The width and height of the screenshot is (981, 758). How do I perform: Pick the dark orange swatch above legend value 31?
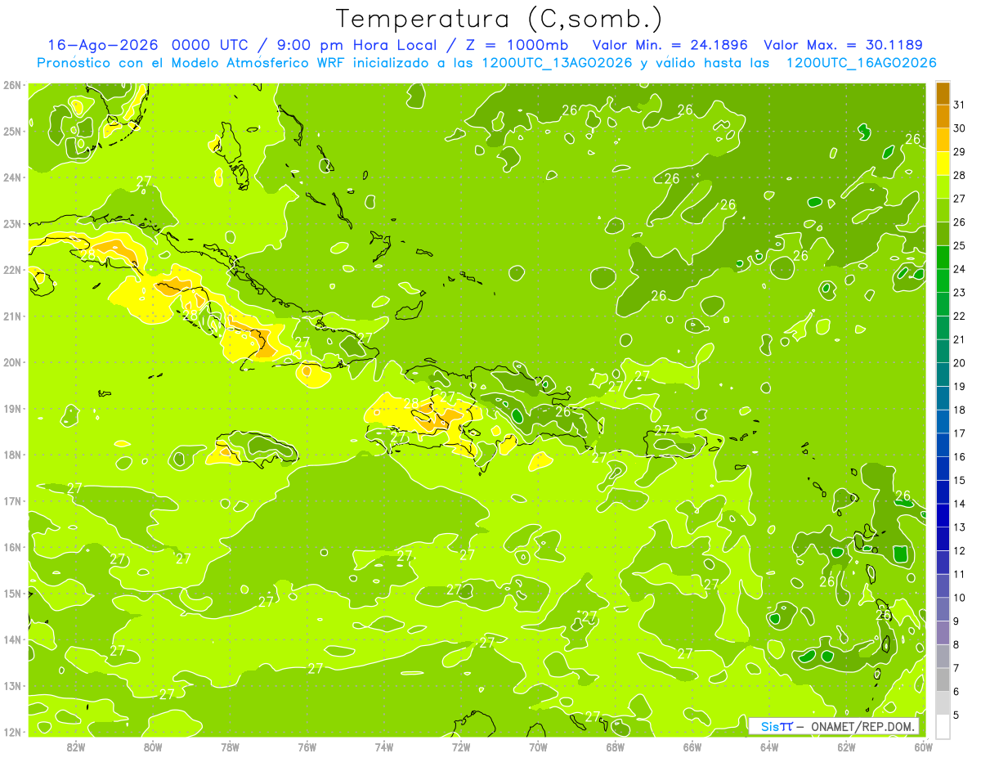coord(943,93)
